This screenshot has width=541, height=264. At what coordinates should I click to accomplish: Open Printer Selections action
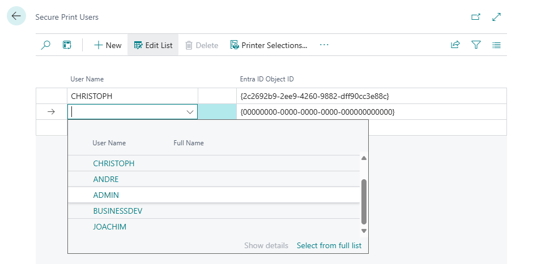pos(269,45)
